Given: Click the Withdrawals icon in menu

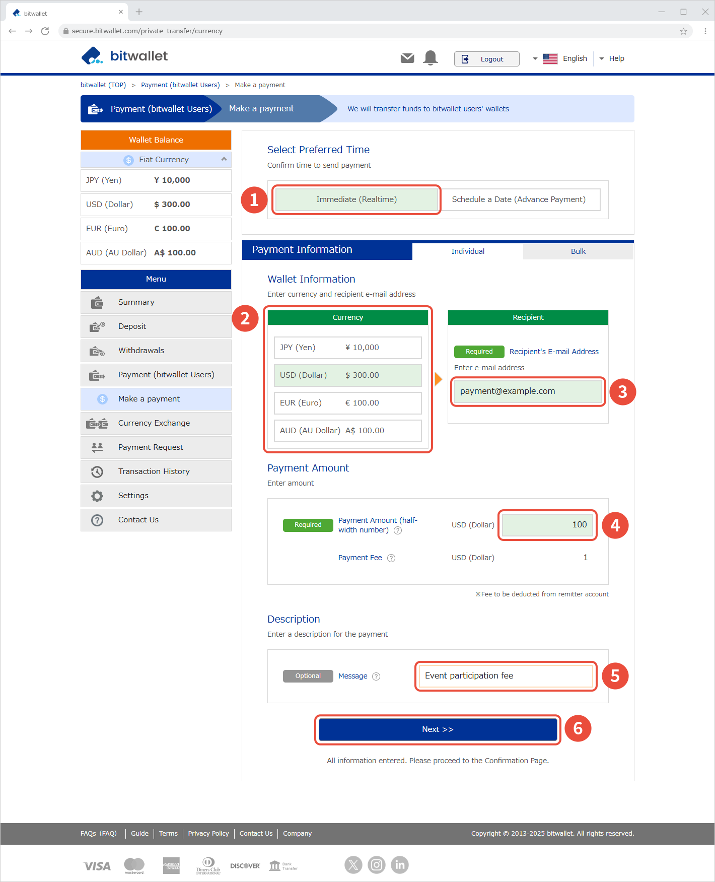Looking at the screenshot, I should tap(97, 351).
